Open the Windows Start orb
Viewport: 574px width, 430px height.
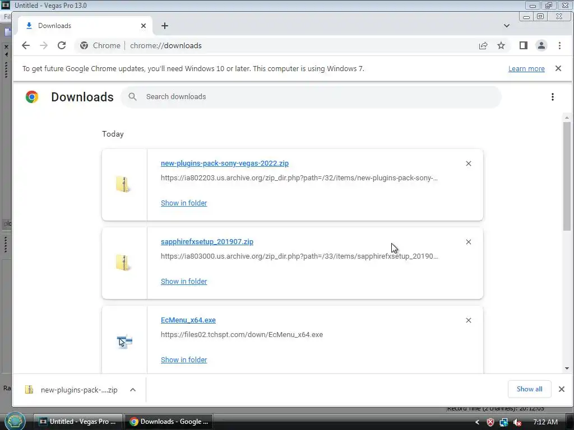15,422
